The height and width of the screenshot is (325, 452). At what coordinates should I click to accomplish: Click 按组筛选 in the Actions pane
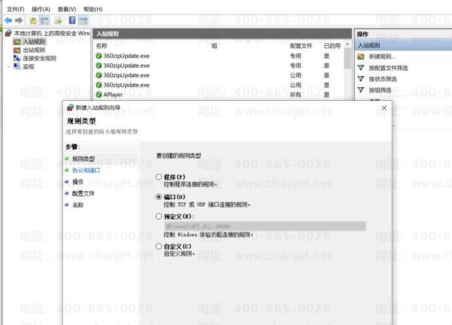(380, 90)
